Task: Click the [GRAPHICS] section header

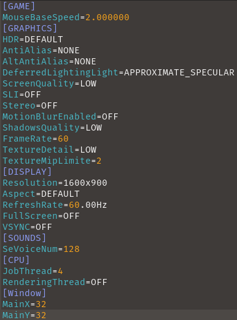Action: (30, 28)
